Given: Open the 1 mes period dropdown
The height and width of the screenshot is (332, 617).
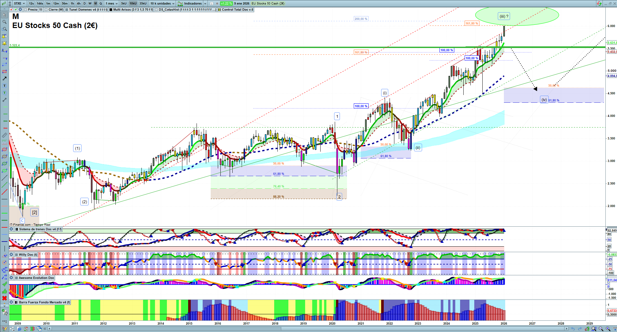Looking at the screenshot, I should click(x=111, y=4).
